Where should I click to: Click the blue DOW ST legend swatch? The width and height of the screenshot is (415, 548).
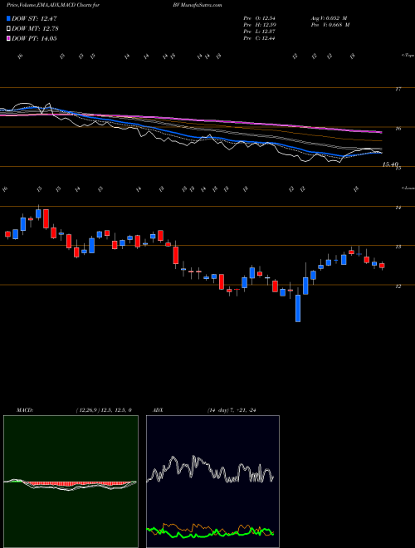(x=9, y=18)
